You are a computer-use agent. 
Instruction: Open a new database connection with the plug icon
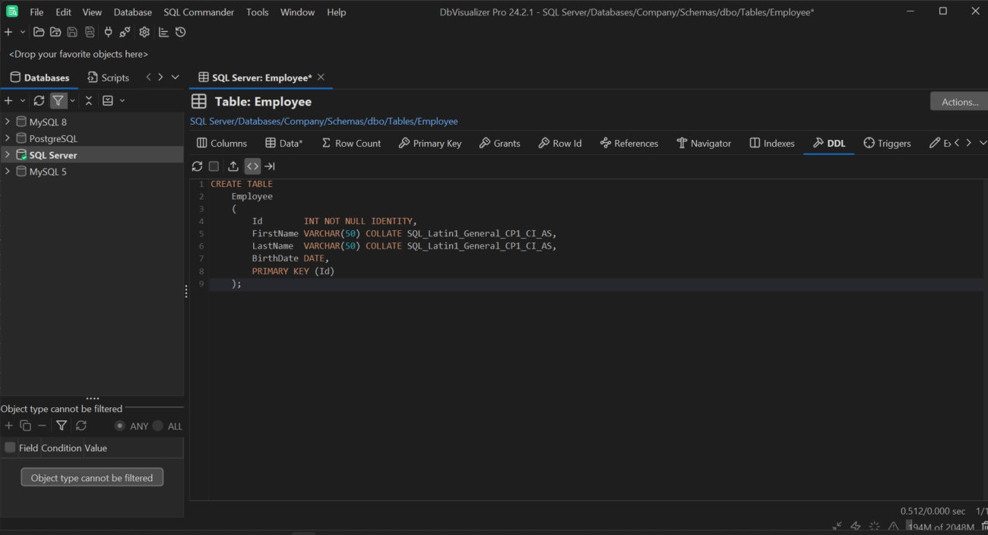click(108, 31)
